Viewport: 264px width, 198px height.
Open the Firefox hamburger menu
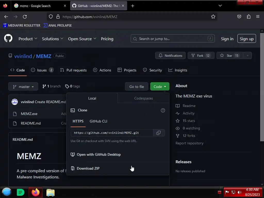[258, 16]
